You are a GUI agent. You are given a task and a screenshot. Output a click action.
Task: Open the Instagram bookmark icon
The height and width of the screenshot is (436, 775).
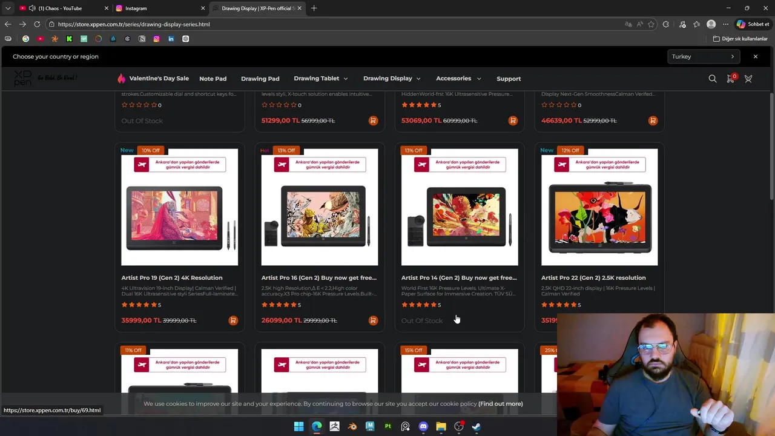pyautogui.click(x=156, y=39)
